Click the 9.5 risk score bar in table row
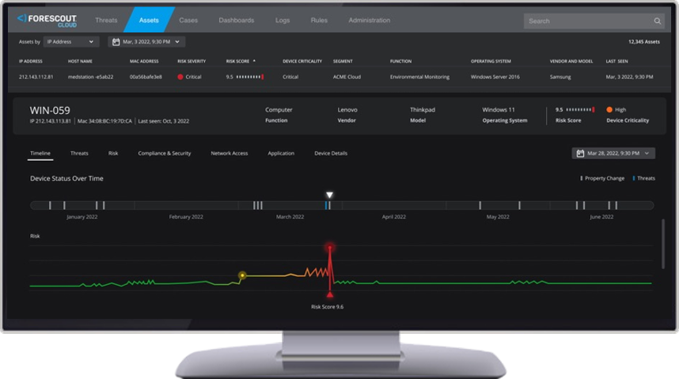Image resolution: width=679 pixels, height=379 pixels. pyautogui.click(x=250, y=77)
